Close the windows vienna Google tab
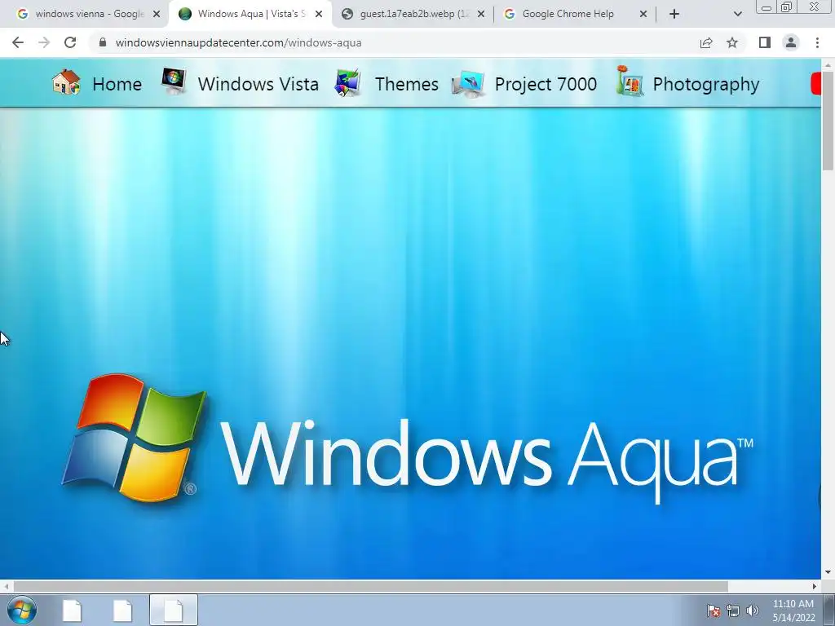 point(157,14)
